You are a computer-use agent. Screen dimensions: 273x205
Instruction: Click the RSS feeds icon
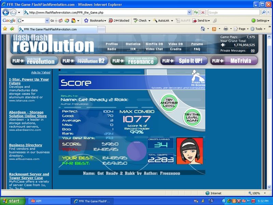[214, 29]
